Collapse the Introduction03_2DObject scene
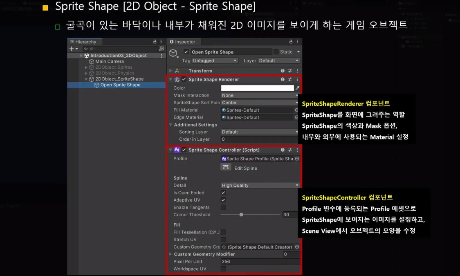The image size is (460, 276). tap(81, 56)
